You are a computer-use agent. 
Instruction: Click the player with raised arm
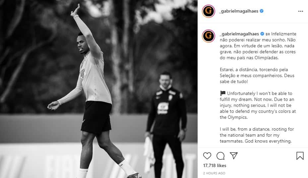(x=94, y=92)
